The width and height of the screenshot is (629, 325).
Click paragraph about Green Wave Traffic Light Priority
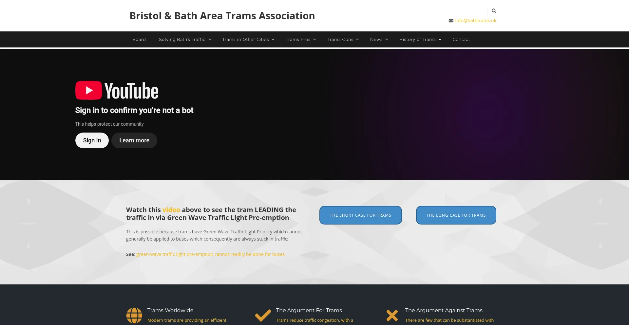click(214, 235)
